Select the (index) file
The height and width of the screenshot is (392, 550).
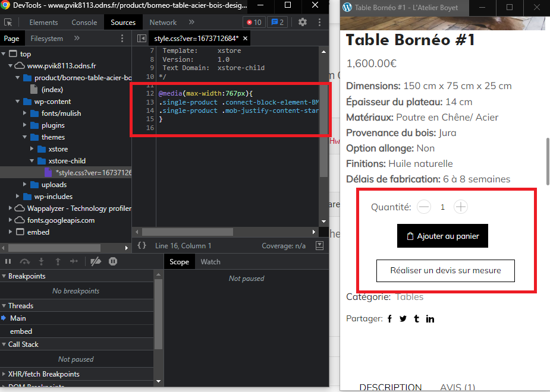tap(52, 90)
